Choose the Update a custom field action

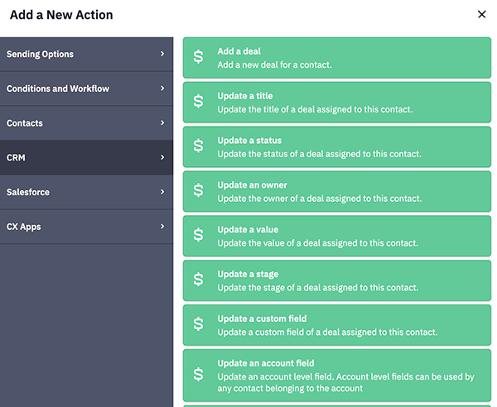click(x=337, y=325)
